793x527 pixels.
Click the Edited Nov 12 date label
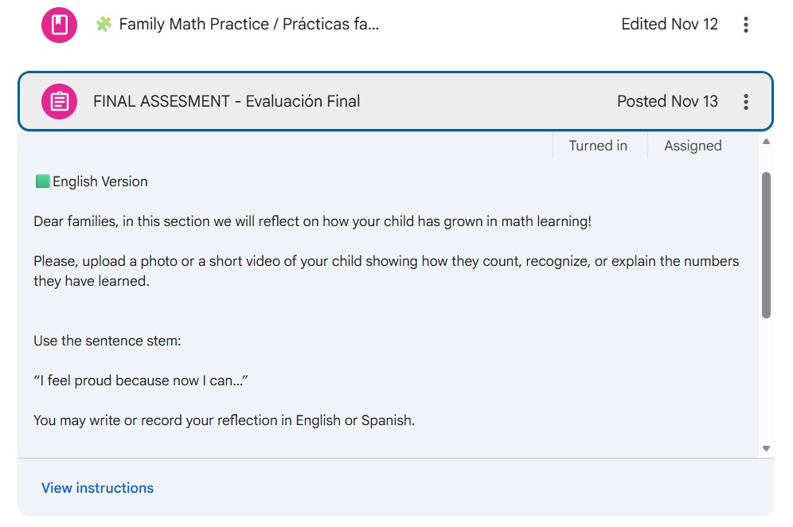[670, 25]
